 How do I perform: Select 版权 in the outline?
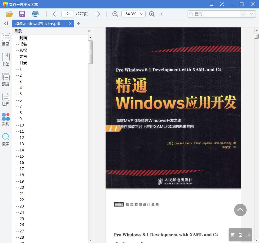[23, 50]
